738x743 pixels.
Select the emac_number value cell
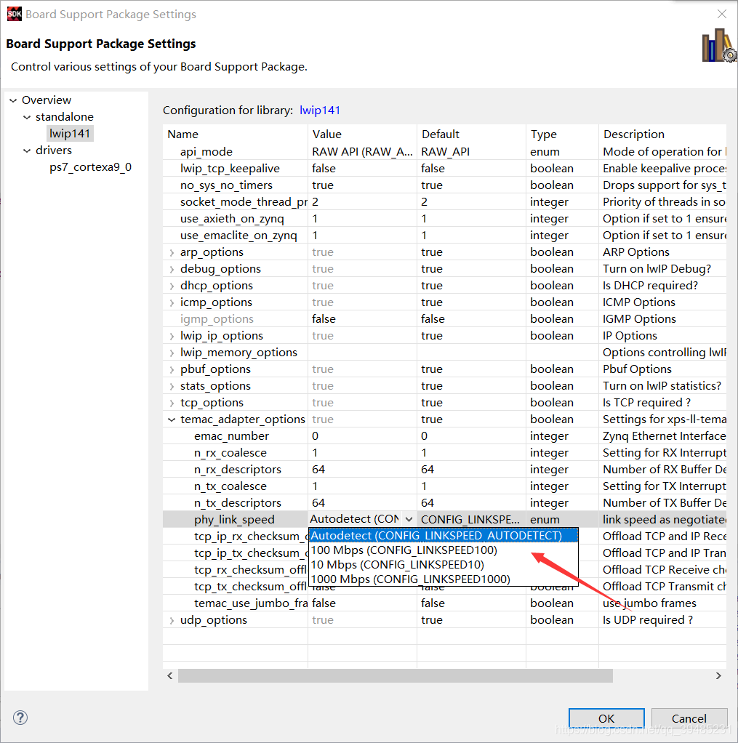point(363,436)
